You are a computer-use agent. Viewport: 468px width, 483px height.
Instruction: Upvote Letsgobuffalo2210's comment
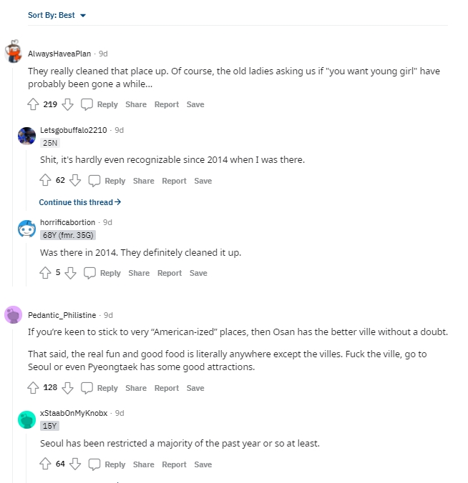tap(45, 180)
